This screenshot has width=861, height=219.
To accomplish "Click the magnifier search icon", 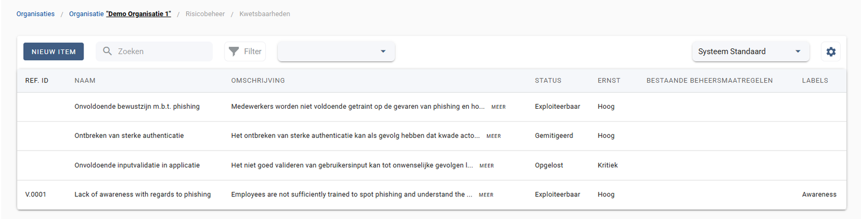I will point(107,51).
